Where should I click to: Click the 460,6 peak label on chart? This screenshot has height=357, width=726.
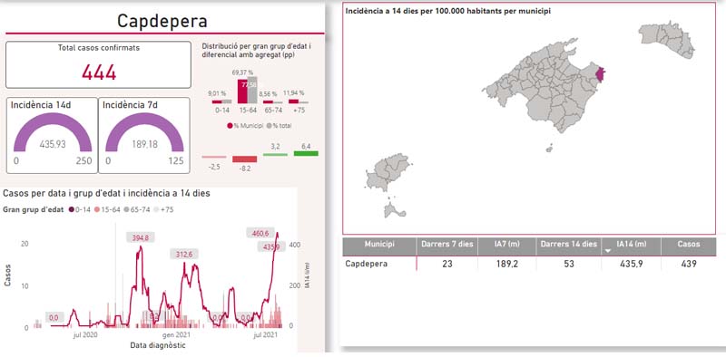tap(261, 233)
